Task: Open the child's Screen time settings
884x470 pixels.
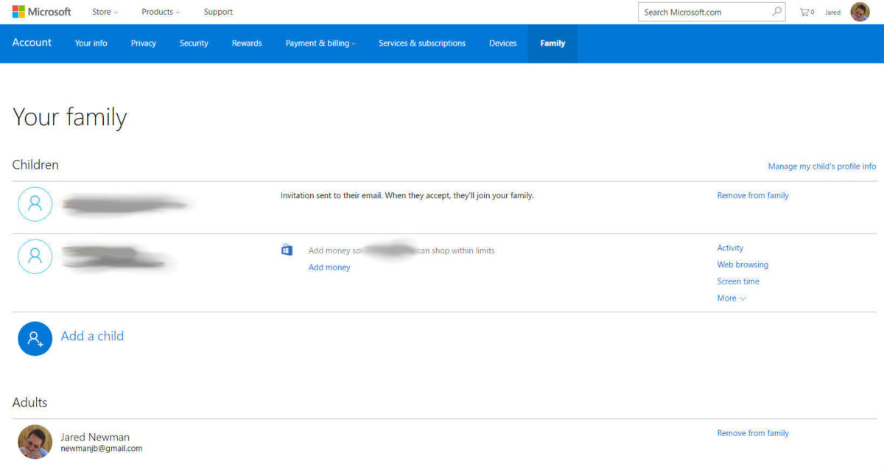Action: (738, 281)
